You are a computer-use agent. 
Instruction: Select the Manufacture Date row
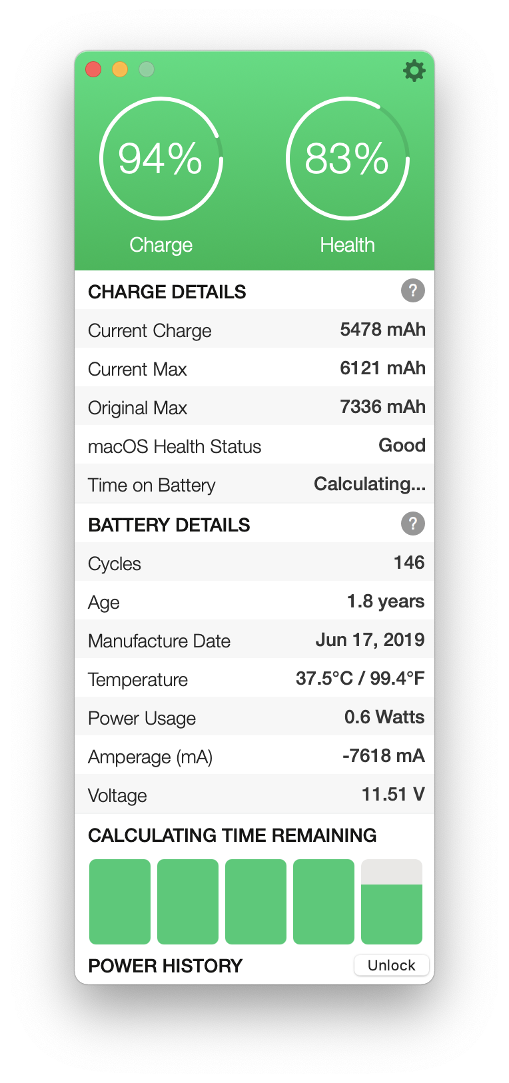[x=254, y=640]
